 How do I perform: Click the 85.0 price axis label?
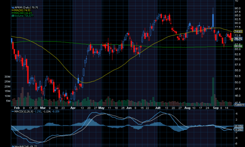(x=238, y=16)
